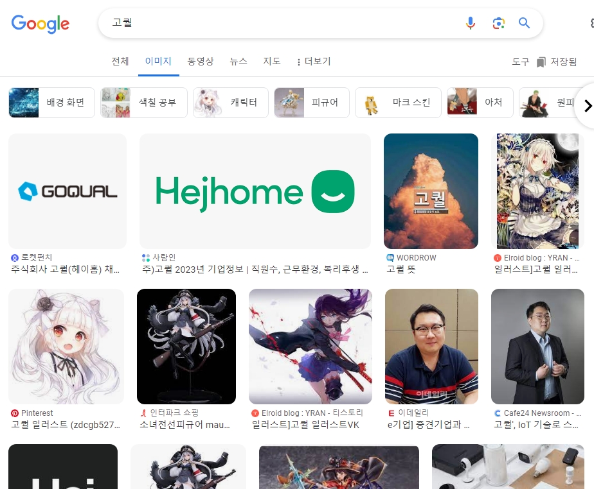The width and height of the screenshot is (594, 489).
Task: Click the WORDROW source favicon
Action: [390, 258]
